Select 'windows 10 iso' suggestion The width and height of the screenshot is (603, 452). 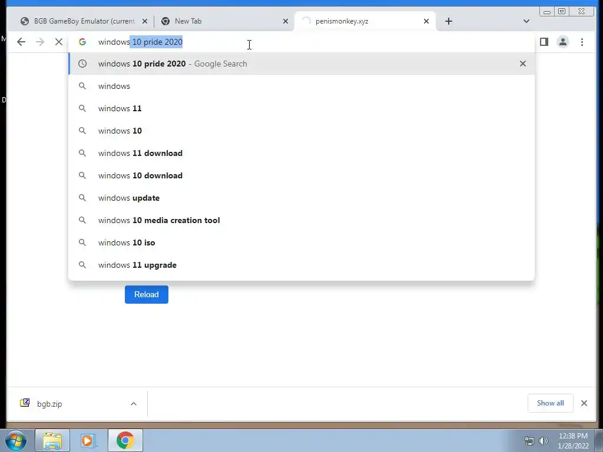point(301,242)
